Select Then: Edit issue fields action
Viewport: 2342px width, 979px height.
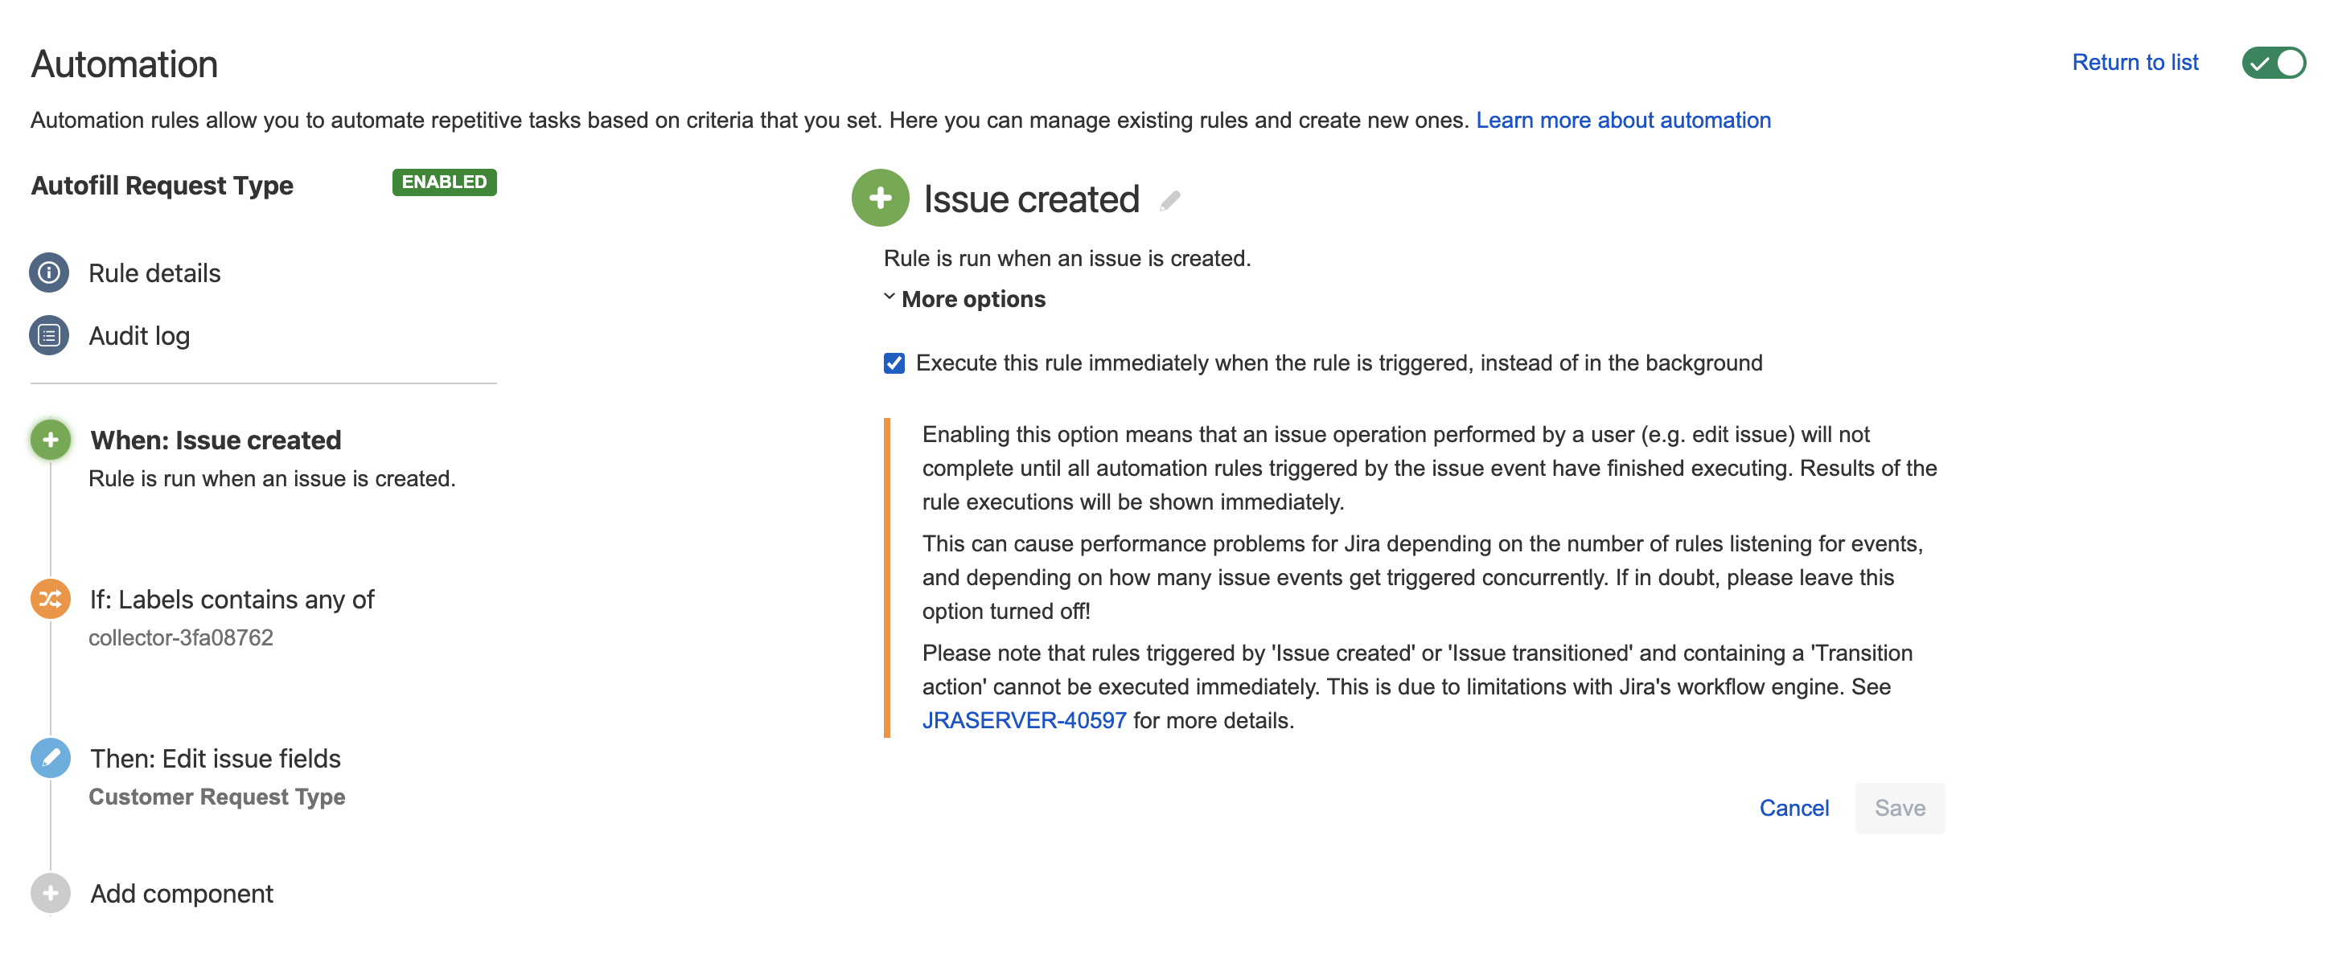pos(216,758)
